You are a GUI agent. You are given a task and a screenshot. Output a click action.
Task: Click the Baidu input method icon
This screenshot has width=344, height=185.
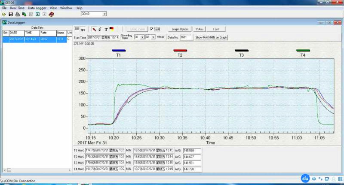coord(305,178)
